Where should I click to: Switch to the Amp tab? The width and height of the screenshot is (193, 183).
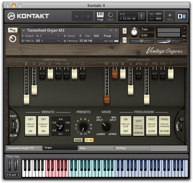click(x=96, y=148)
